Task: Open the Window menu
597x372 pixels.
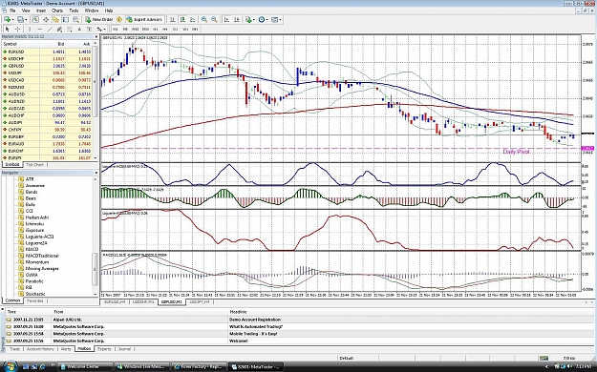Action: pyautogui.click(x=92, y=10)
